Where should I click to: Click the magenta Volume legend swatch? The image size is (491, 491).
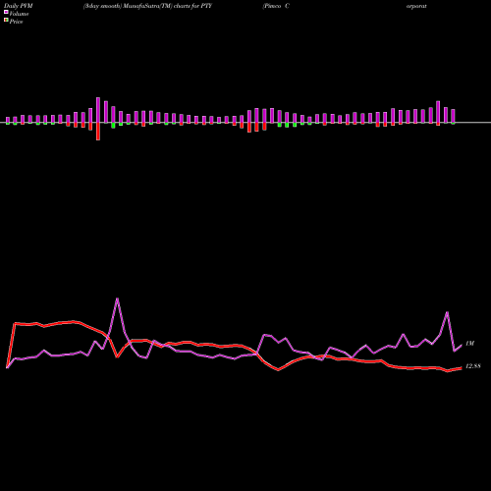point(6,12)
